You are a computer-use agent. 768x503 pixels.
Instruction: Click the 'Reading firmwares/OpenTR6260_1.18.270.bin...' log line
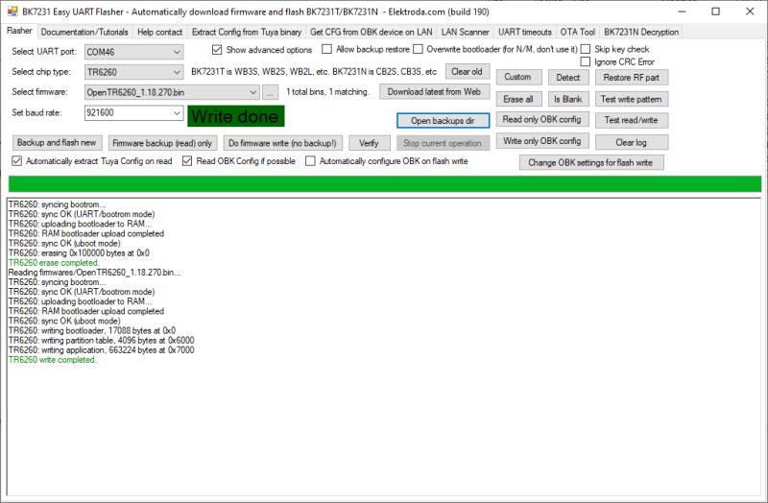pos(94,273)
